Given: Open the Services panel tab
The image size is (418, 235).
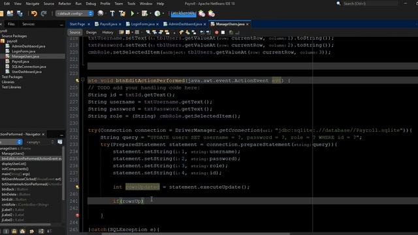Looking at the screenshot, I should 28,24.
